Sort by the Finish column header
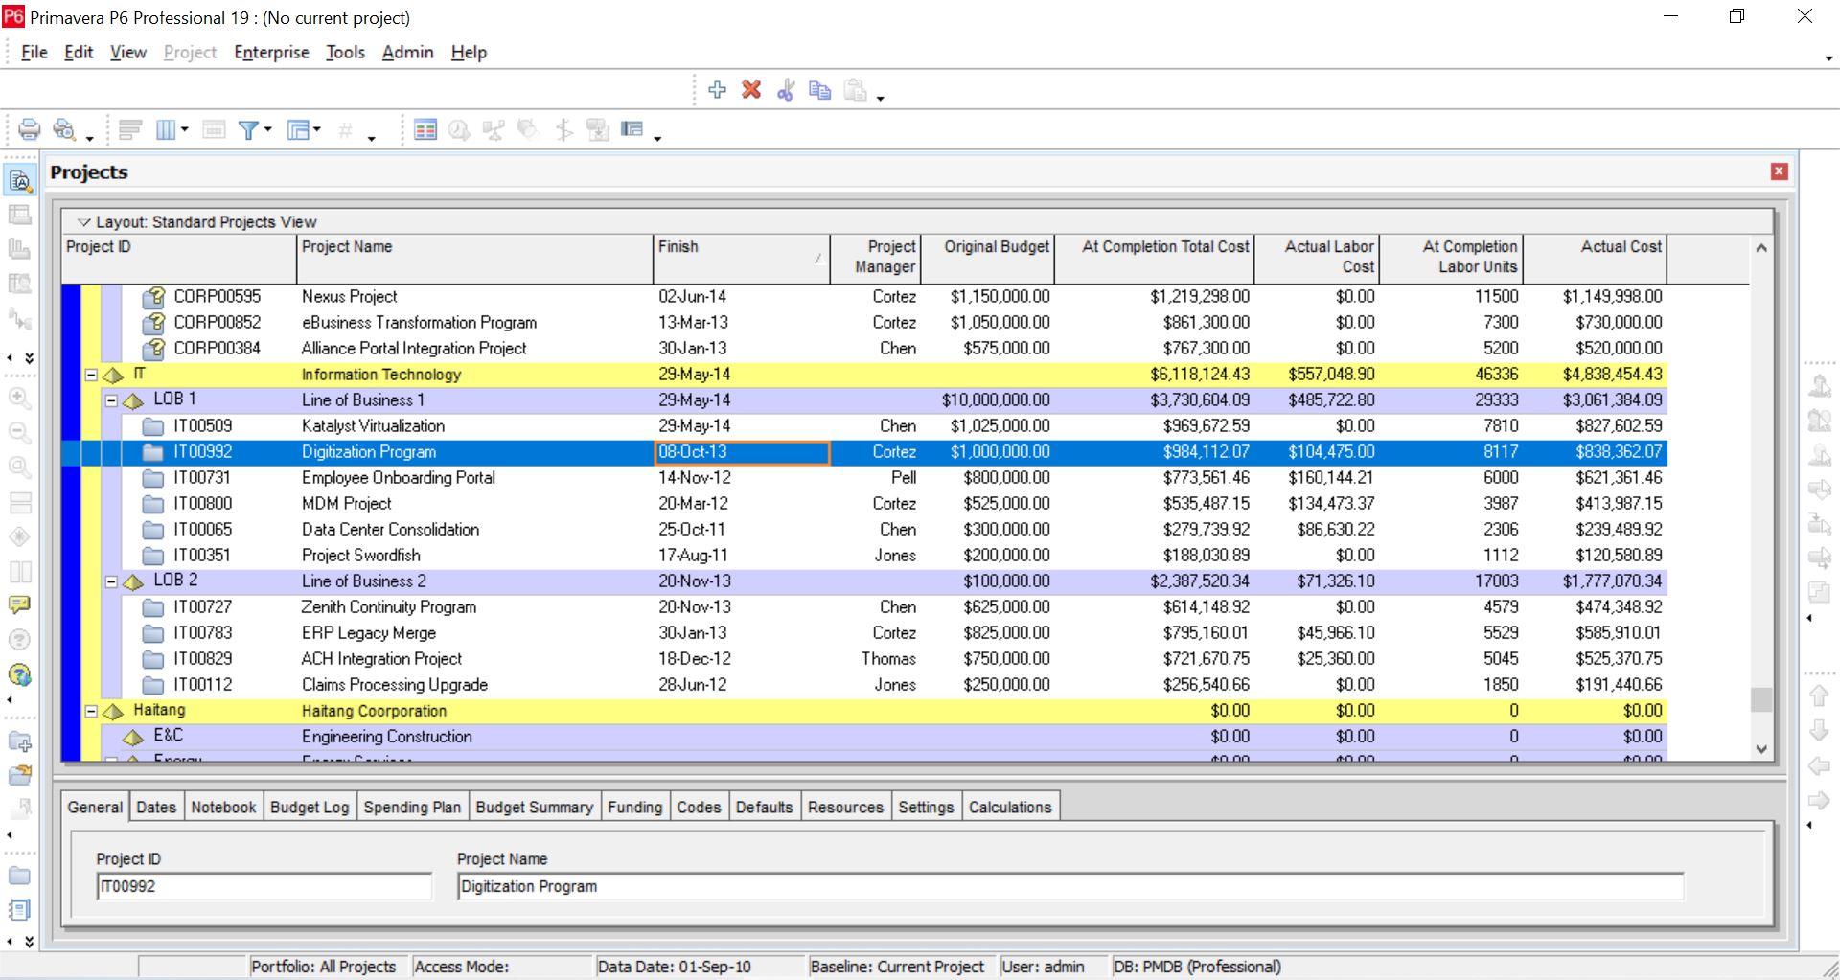Screen dimensions: 1840x980 click(741, 259)
